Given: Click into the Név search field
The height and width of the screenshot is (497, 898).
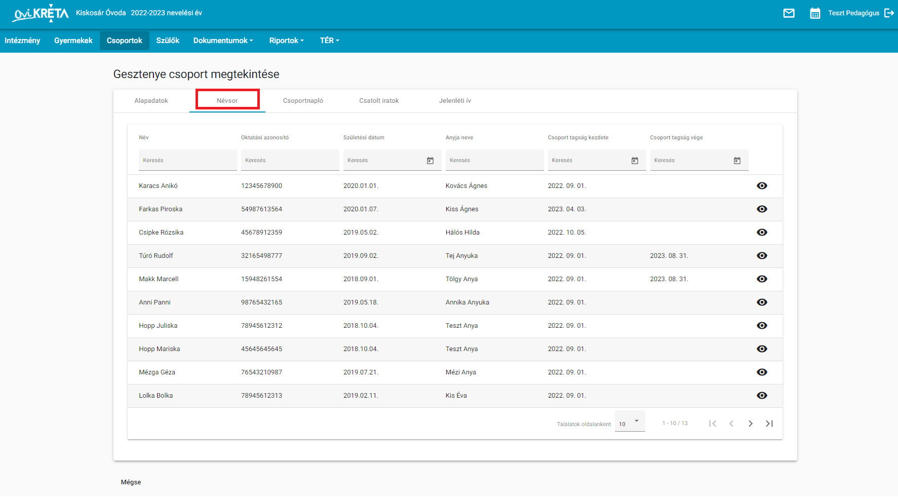Looking at the screenshot, I should coord(188,160).
